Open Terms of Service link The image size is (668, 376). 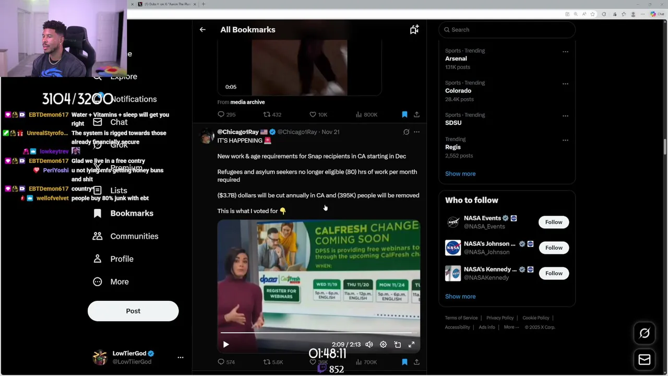461,318
